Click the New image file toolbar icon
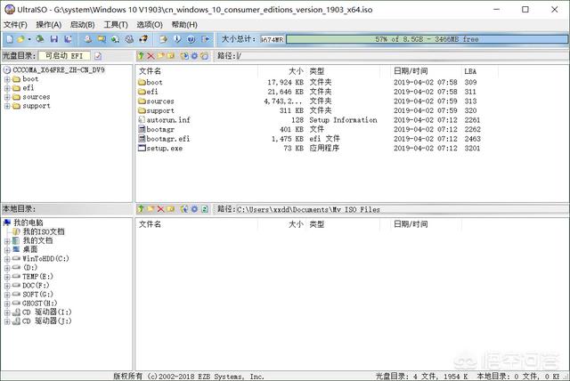Screen dimensions: 570x381 click(10, 39)
